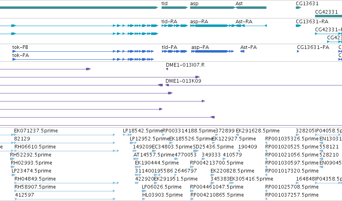Select transcript tld-RA label
Screen dimensions: 342x201
tap(169, 22)
